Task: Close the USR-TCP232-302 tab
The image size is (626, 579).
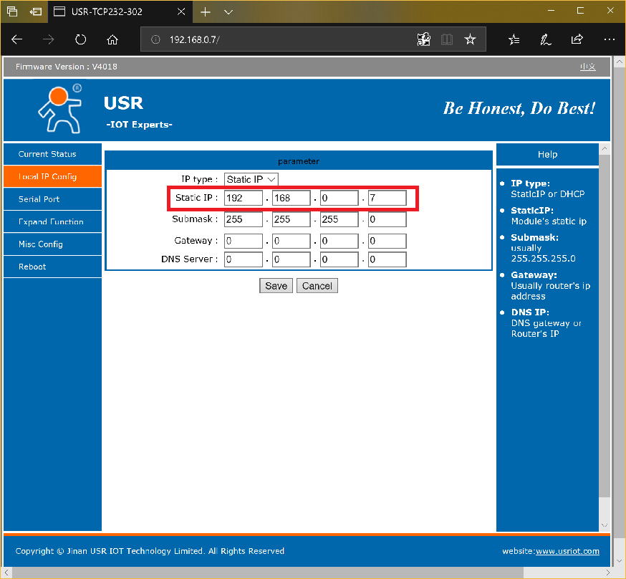Action: [x=181, y=11]
